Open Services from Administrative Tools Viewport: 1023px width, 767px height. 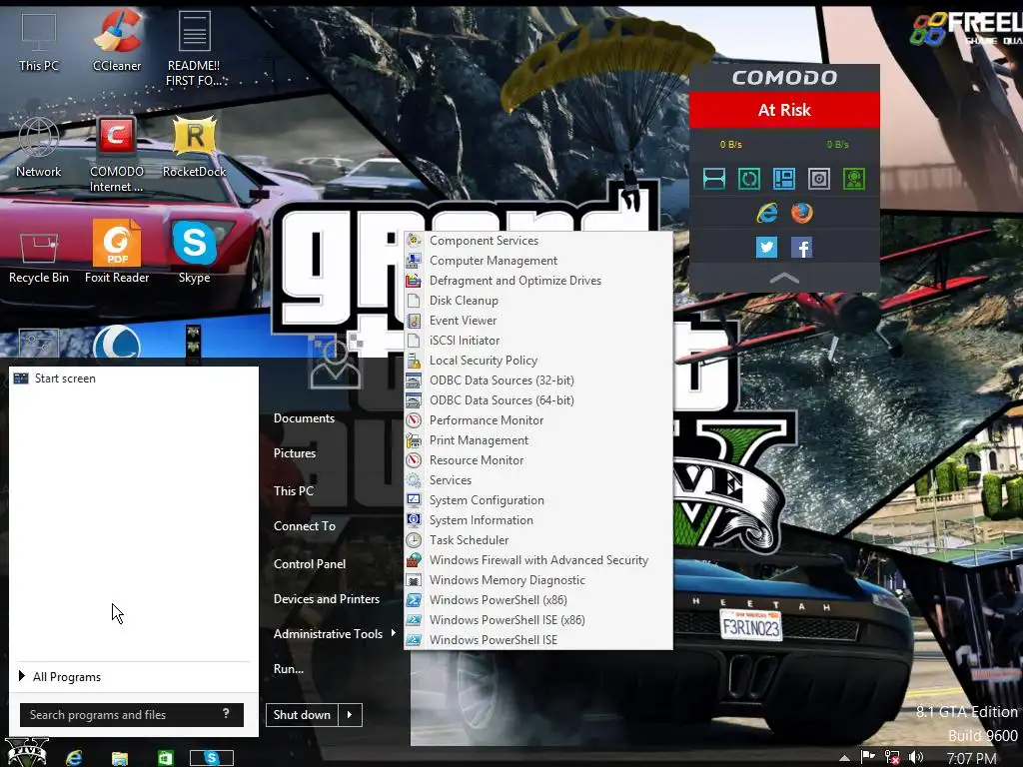538,480
